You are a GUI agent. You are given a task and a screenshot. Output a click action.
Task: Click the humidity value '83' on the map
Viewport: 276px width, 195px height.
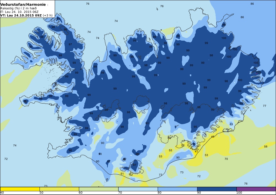pos(231,124)
